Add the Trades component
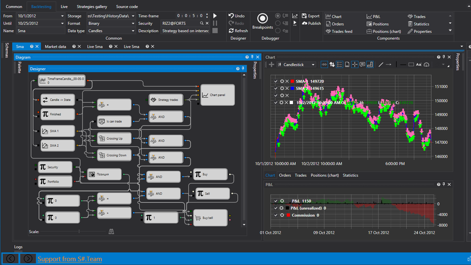 coord(417,17)
